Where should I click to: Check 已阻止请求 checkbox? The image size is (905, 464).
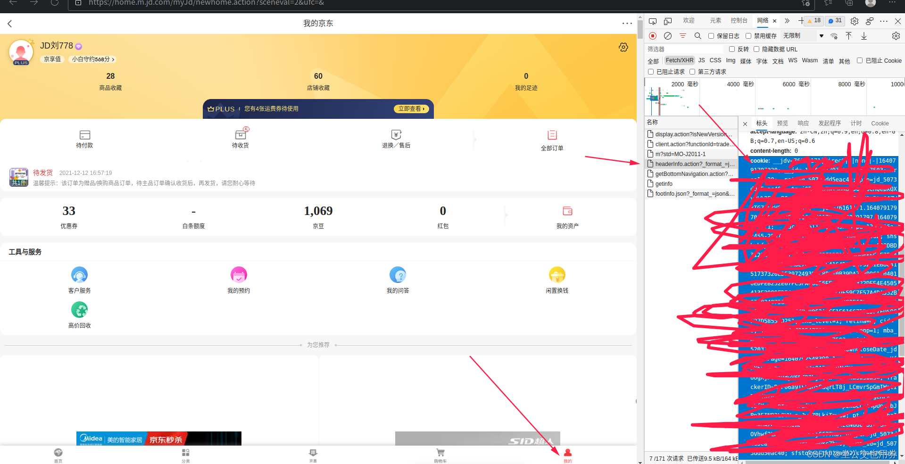651,72
